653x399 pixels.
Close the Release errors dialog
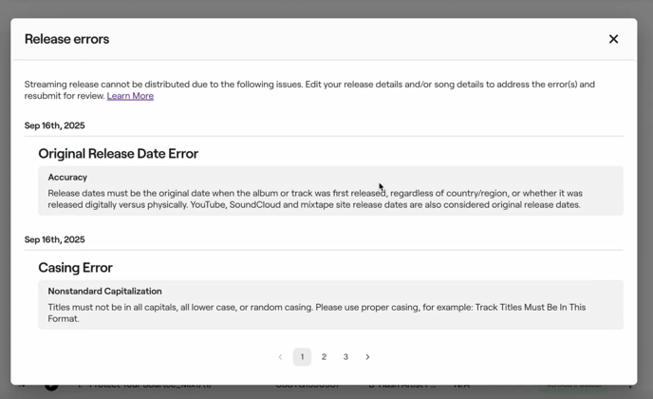tap(613, 39)
